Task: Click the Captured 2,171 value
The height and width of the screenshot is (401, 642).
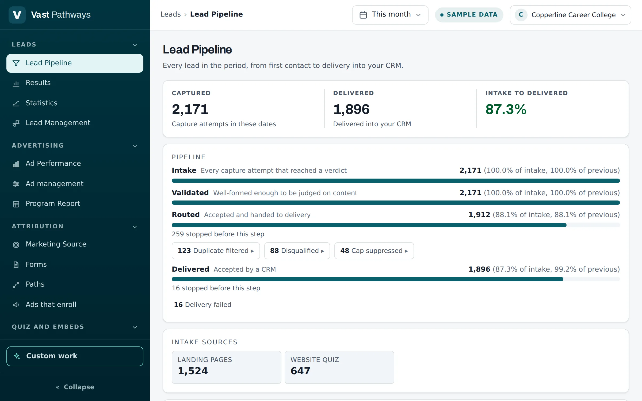Action: tap(190, 109)
